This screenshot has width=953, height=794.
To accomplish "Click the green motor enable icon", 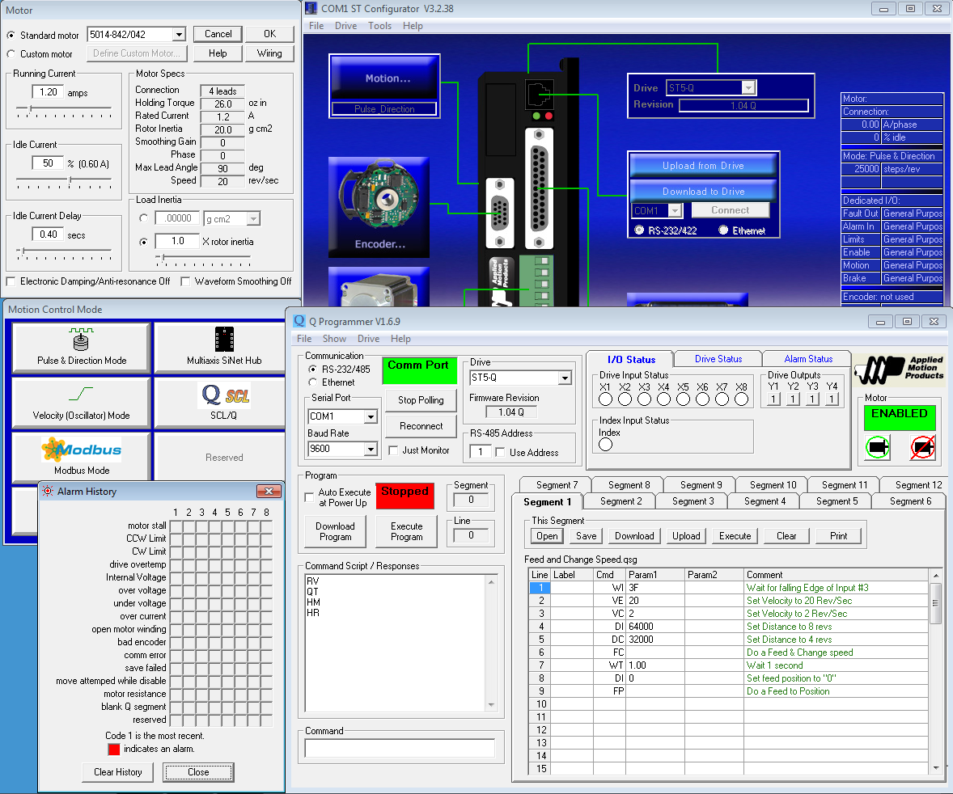I will click(878, 446).
